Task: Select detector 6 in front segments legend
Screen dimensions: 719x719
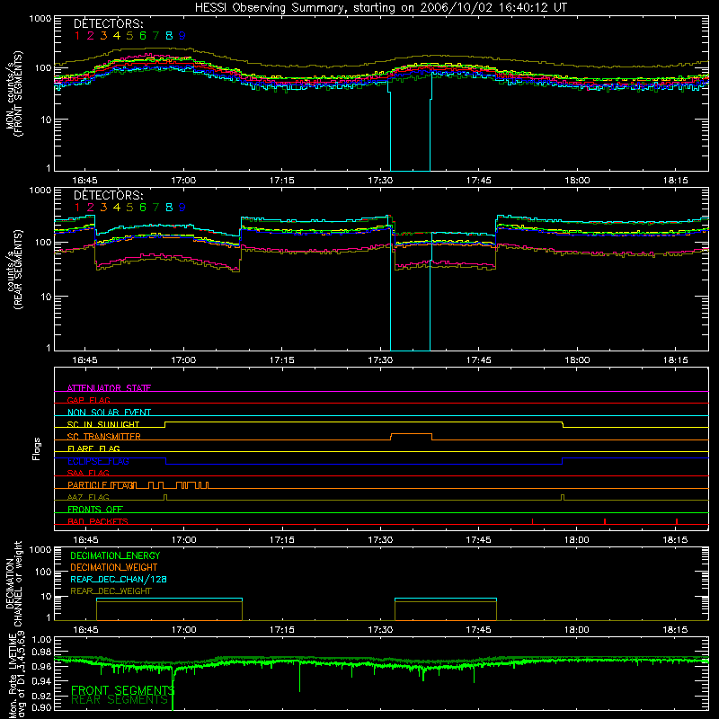Action: pos(143,35)
